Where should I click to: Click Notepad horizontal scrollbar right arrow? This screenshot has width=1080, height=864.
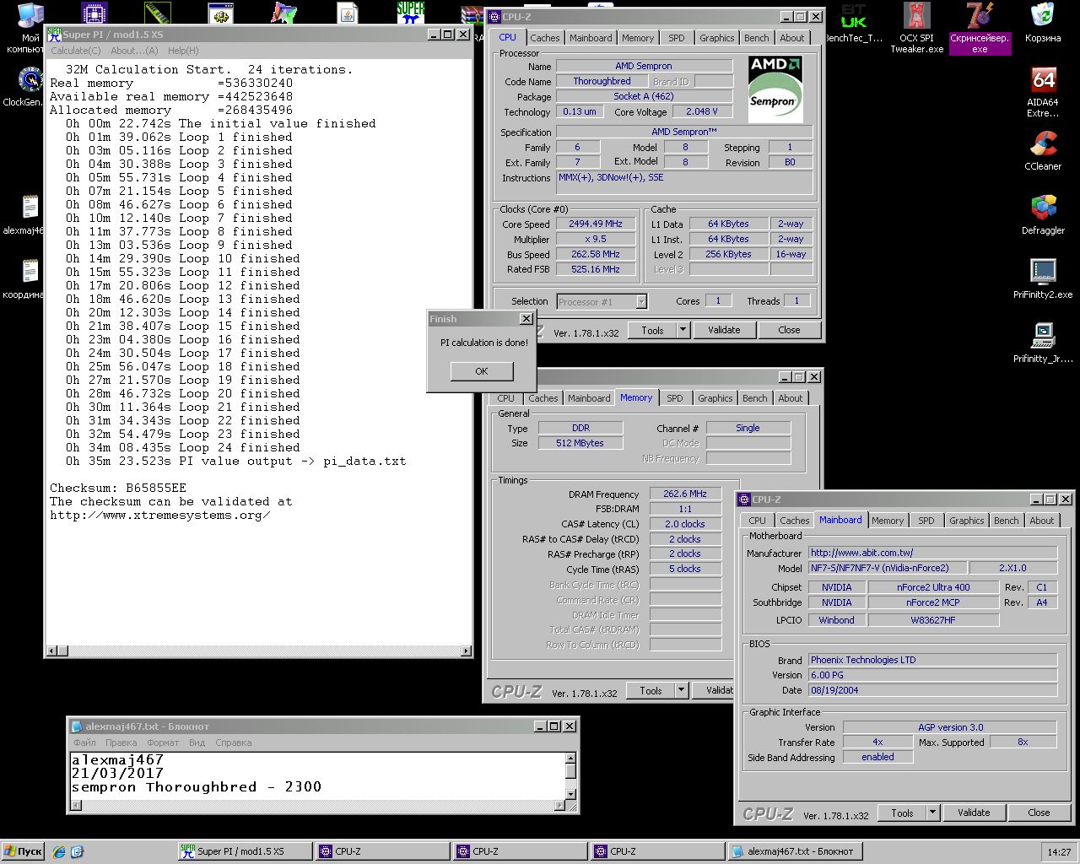(559, 806)
